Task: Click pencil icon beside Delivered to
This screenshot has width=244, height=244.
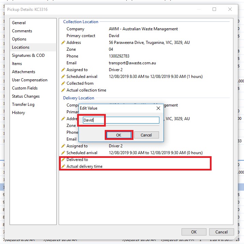Action: (63, 160)
